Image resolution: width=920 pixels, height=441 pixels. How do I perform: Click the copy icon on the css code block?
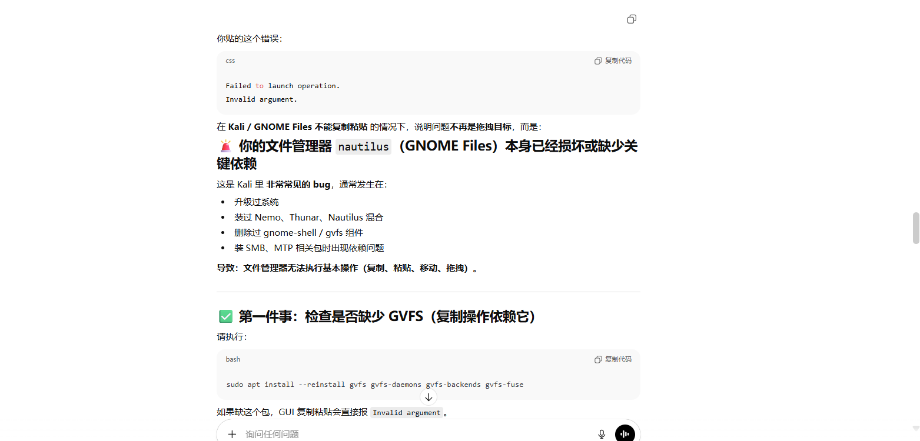(x=598, y=61)
